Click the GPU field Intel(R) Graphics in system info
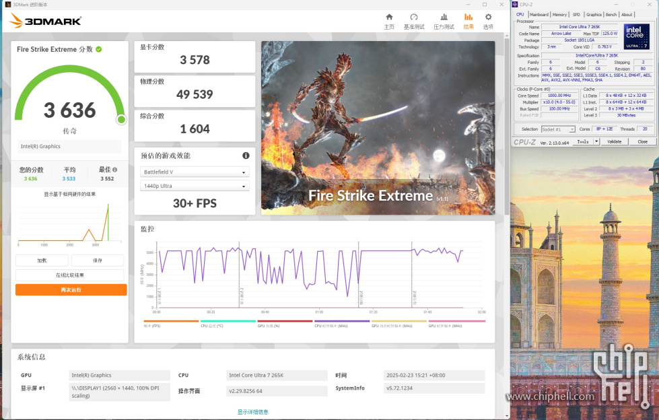The width and height of the screenshot is (659, 420). (x=119, y=376)
